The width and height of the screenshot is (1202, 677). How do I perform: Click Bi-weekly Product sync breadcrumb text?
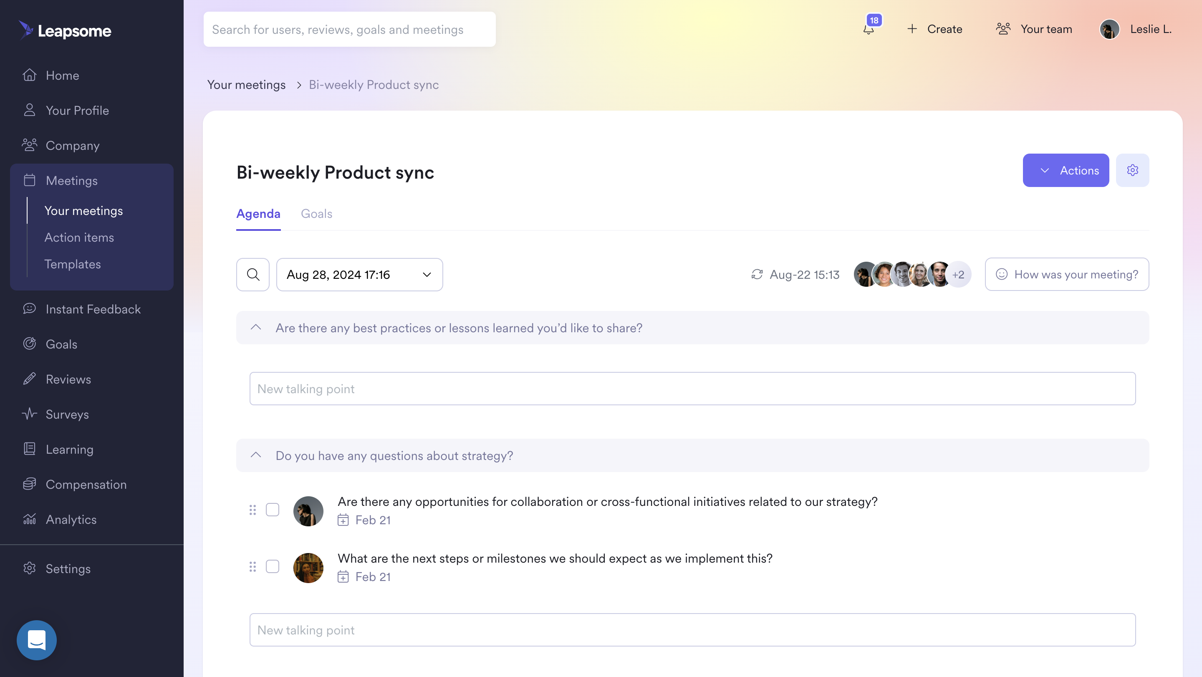373,84
